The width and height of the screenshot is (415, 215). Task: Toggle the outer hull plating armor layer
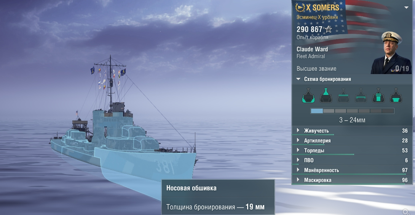[x=308, y=95]
